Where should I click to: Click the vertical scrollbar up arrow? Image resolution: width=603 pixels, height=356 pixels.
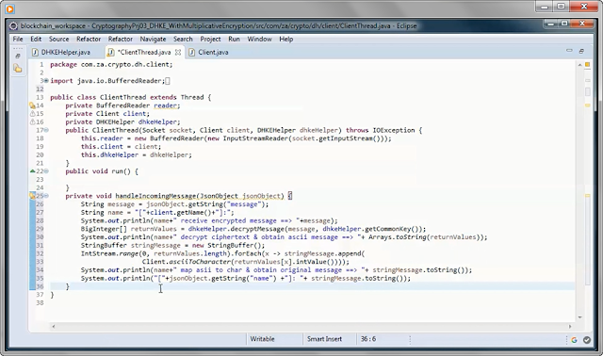tap(579, 65)
